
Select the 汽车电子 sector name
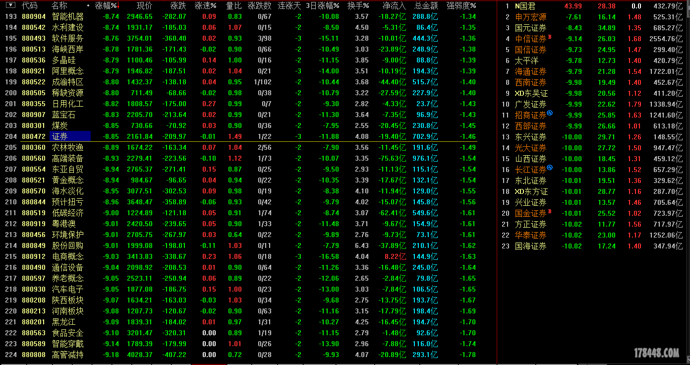68,289
